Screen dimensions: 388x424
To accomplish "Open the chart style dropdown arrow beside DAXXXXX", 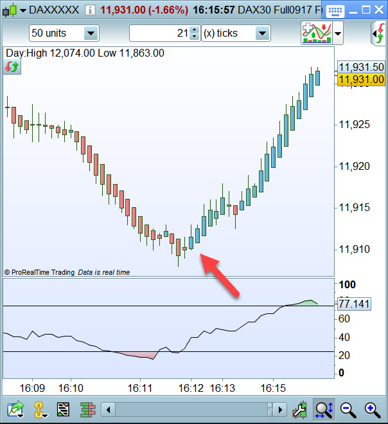I will (23, 11).
